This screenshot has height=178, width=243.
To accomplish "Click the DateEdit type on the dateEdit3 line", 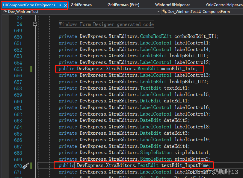I will (x=150, y=133).
